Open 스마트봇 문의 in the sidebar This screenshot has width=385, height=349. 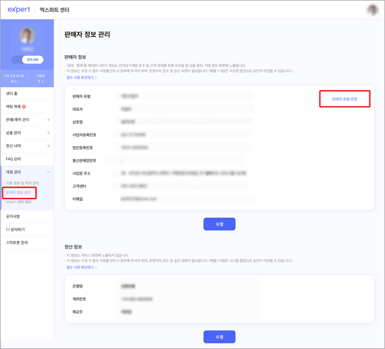pyautogui.click(x=16, y=242)
